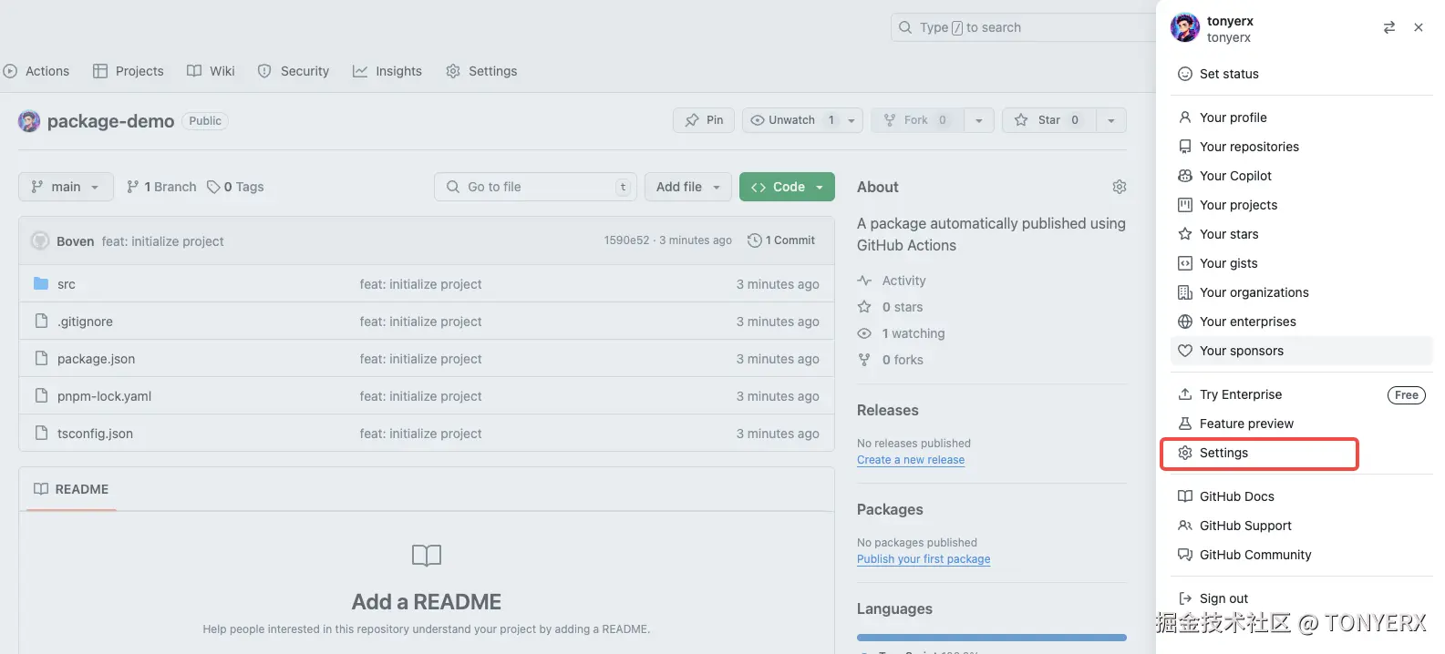View the 1 Branch link
The image size is (1445, 654).
coord(161,187)
